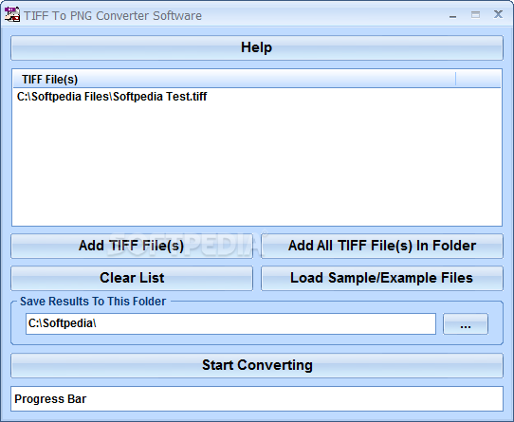Viewport: 514px width, 422px height.
Task: Close the TIFF To PNG Converter window
Action: click(498, 14)
